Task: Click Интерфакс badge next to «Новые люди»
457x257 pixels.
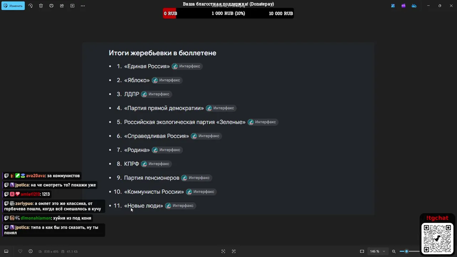Action: (180, 205)
